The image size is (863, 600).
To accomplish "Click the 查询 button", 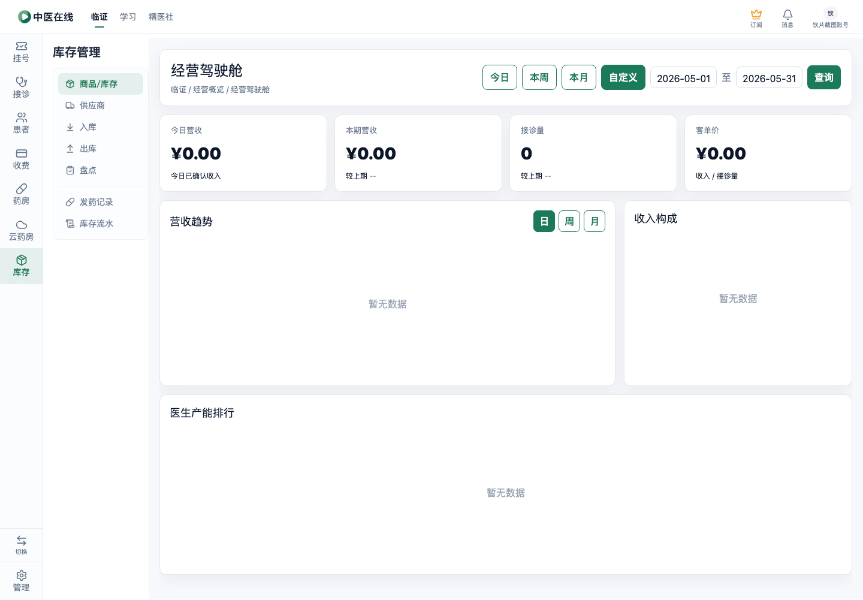I will (824, 77).
